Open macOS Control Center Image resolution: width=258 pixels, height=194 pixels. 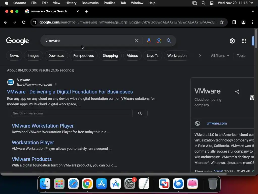(212, 3)
